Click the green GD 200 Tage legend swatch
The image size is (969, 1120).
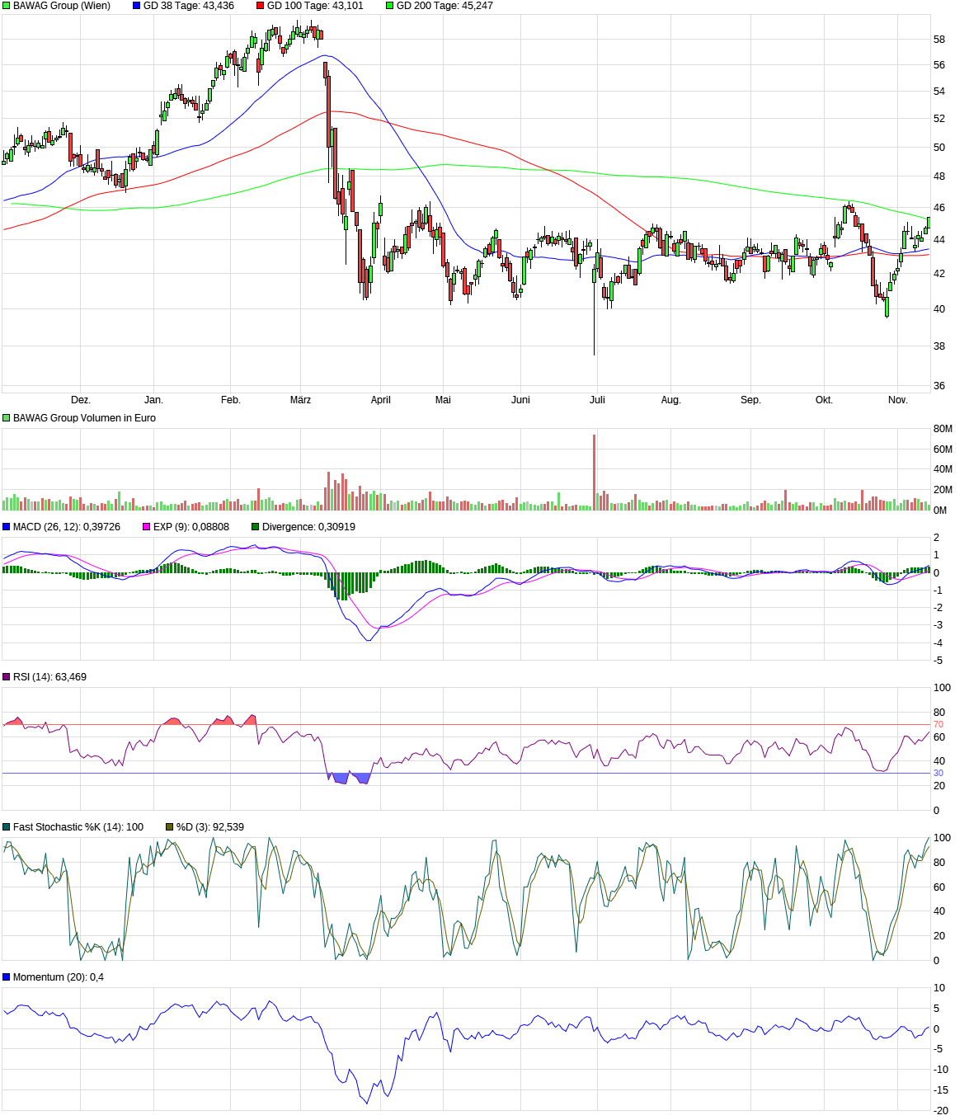tap(390, 6)
